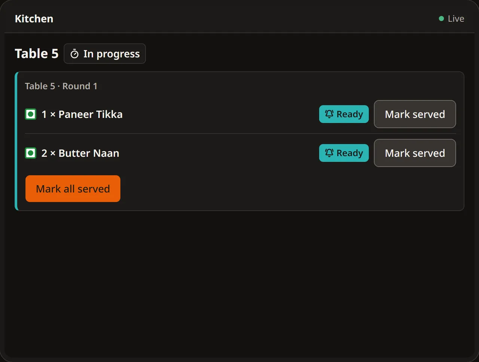Click the Kitchen header title
Viewport: 479px width, 362px height.
click(34, 19)
